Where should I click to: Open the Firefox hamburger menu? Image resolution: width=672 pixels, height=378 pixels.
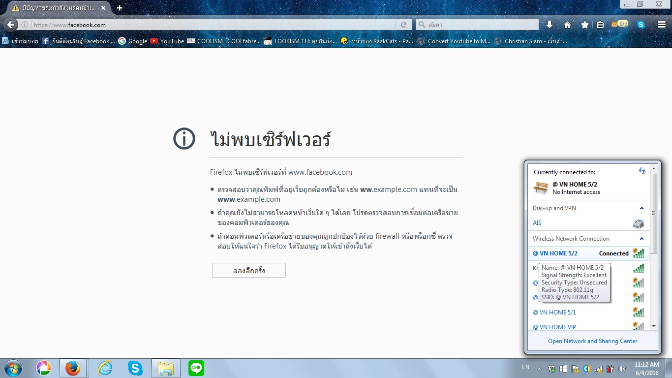click(662, 25)
